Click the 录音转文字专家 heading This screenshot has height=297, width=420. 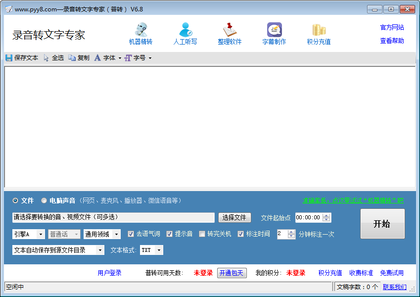pos(49,35)
